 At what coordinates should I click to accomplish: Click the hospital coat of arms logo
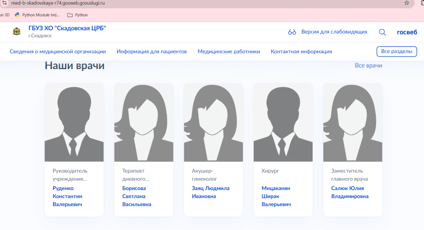pyautogui.click(x=17, y=32)
